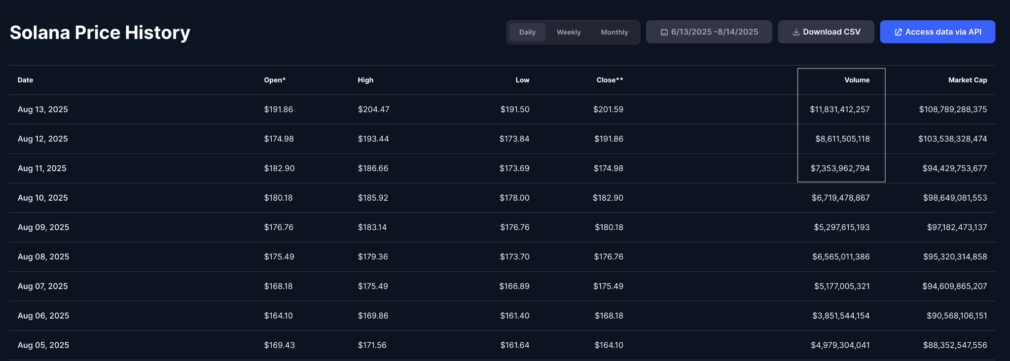Click the Close** column header
The image size is (1010, 361).
pos(610,80)
